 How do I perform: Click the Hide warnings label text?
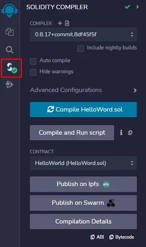[56, 72]
